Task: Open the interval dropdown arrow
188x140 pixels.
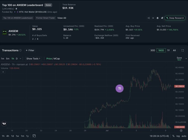Action: pos(20,59)
